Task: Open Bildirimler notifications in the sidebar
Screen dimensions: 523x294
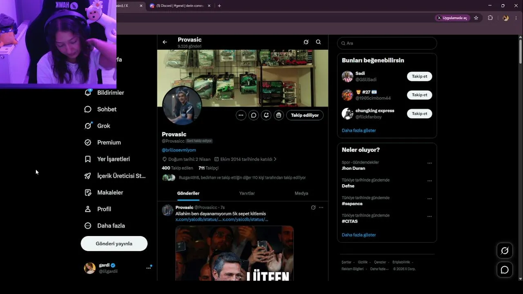Action: 104,93
